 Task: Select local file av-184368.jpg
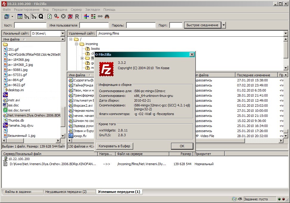[x=19, y=60]
